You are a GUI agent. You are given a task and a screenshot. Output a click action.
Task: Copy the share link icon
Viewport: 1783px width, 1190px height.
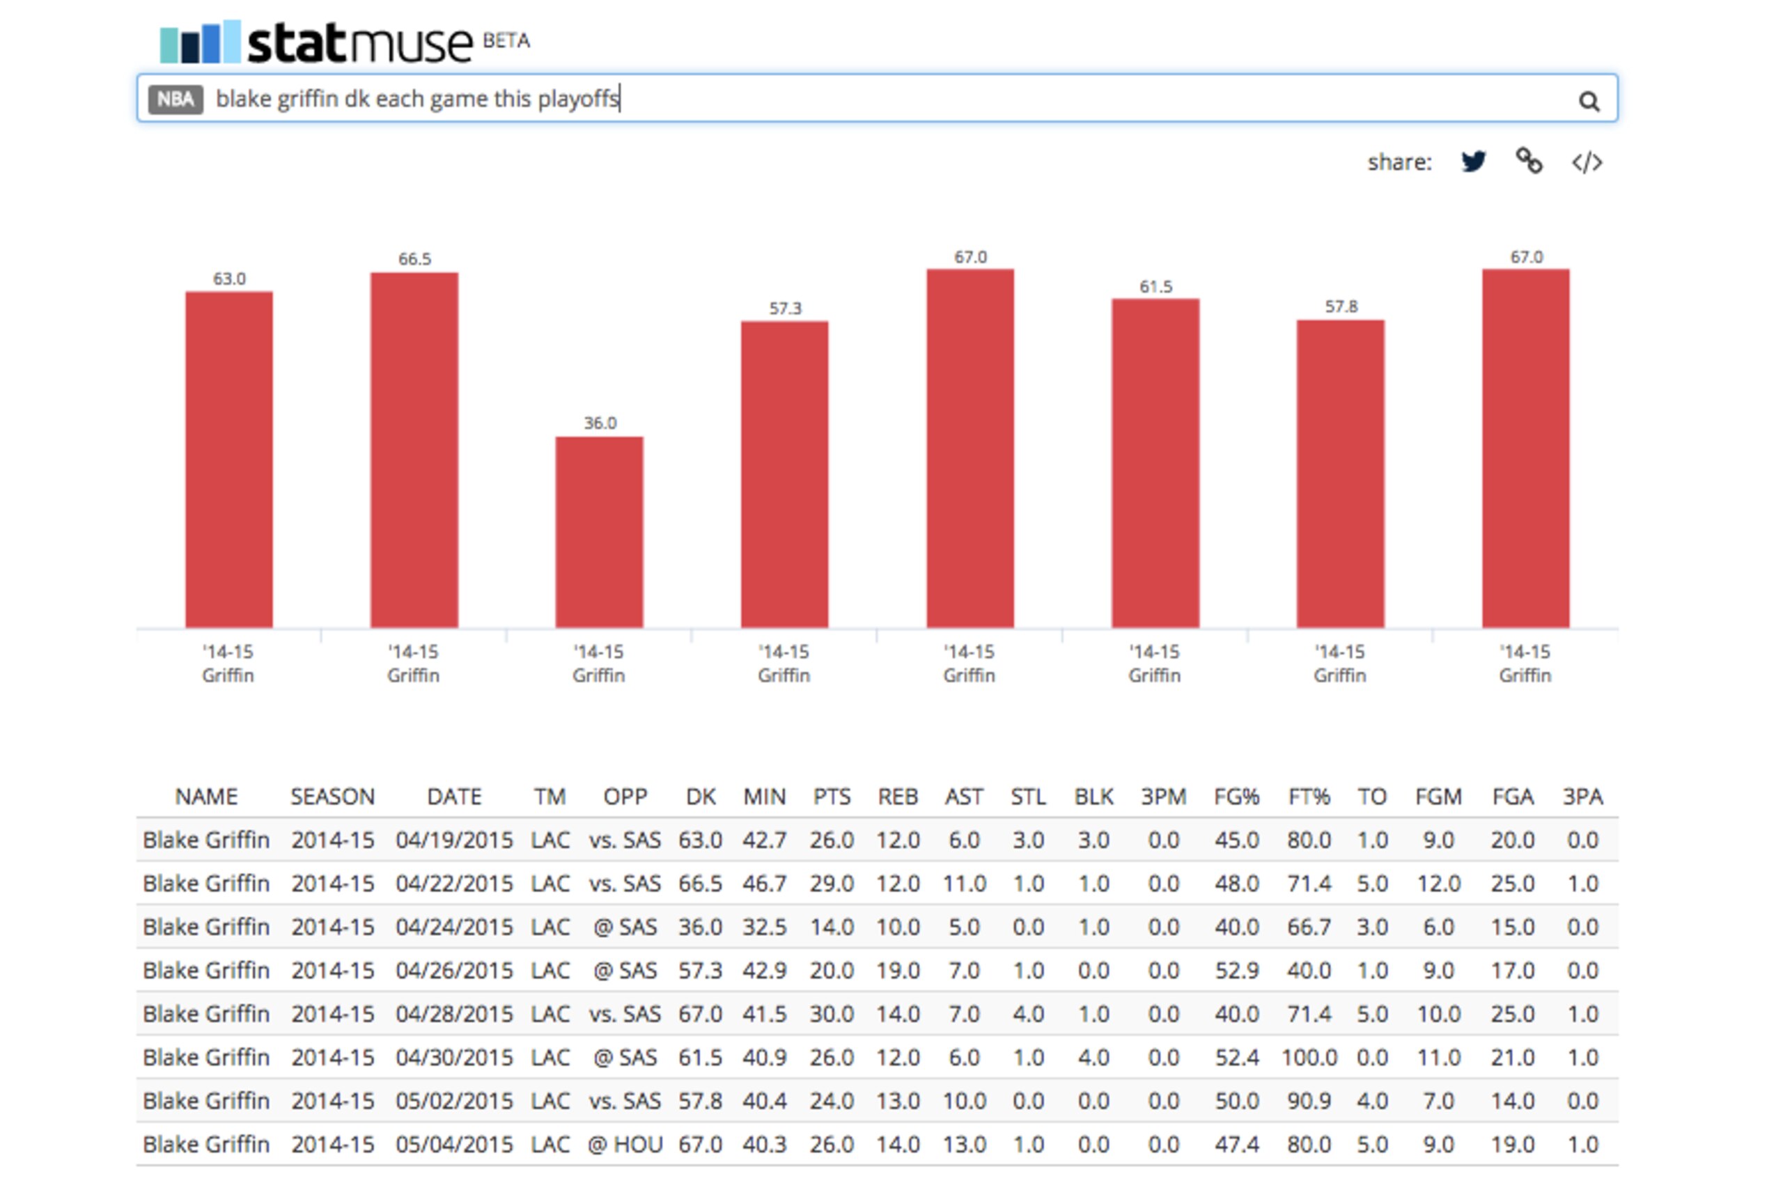click(1529, 161)
